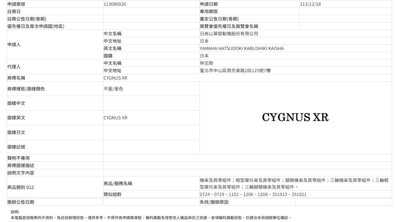Click the 類似組群 label
395x222 pixels.
click(x=112, y=194)
